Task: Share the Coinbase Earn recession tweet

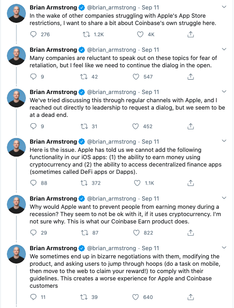Action: (190, 233)
